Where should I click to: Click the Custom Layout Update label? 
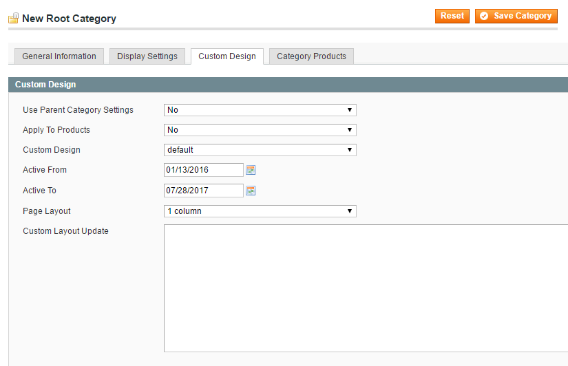pyautogui.click(x=65, y=231)
